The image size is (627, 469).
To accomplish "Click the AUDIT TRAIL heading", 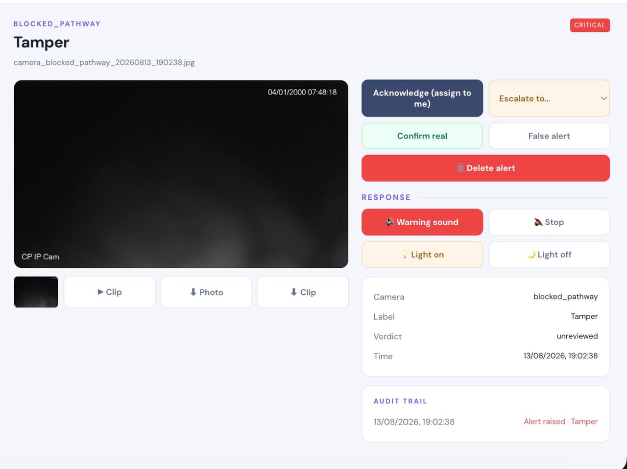I will point(400,401).
